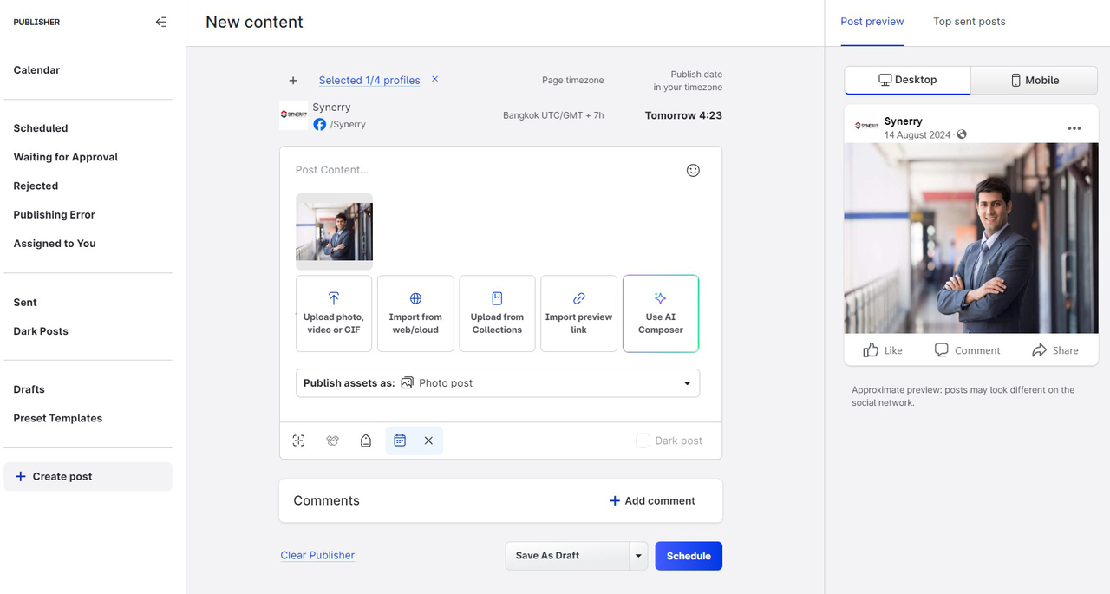Collapse the Publisher sidebar with arrow icon
Viewport: 1110px width, 594px height.
tap(161, 22)
